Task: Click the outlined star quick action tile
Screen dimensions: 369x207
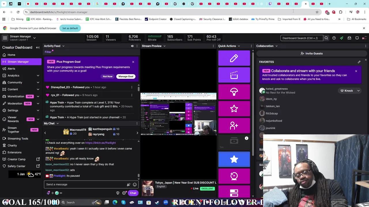Action: click(x=234, y=109)
